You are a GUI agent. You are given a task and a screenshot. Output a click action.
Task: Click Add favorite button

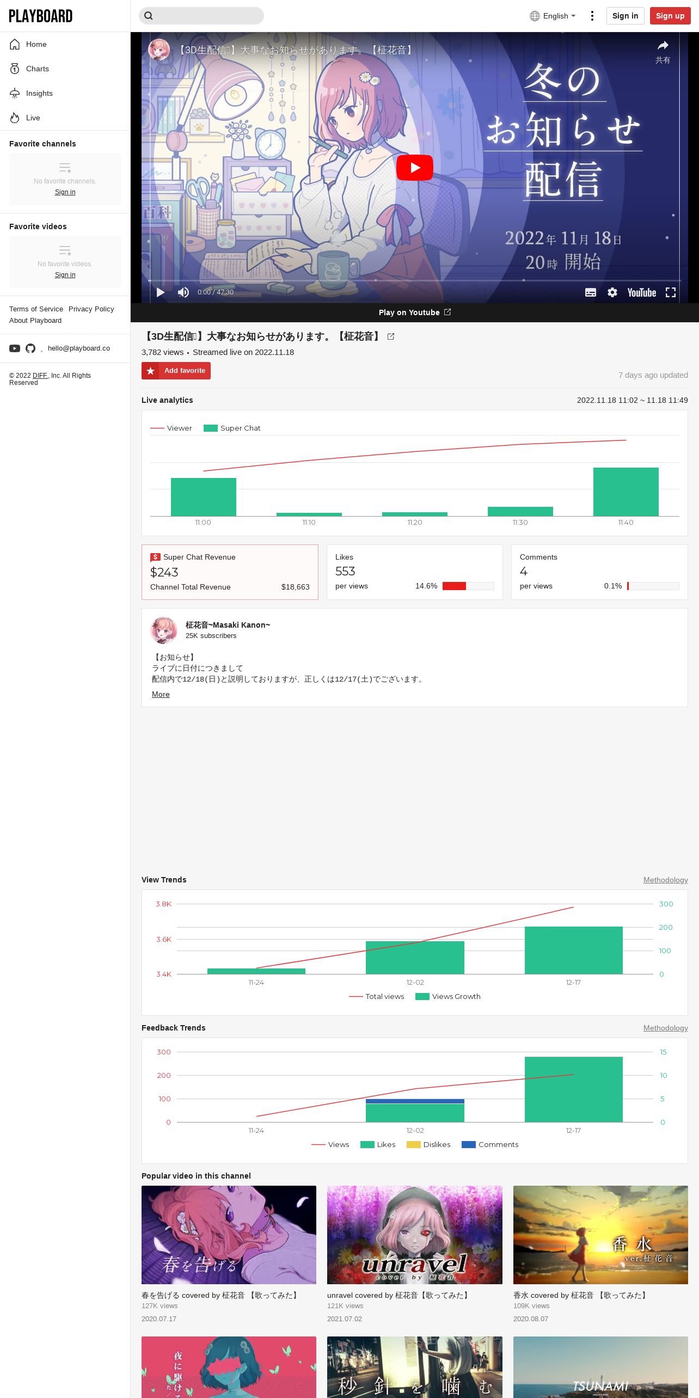click(176, 371)
